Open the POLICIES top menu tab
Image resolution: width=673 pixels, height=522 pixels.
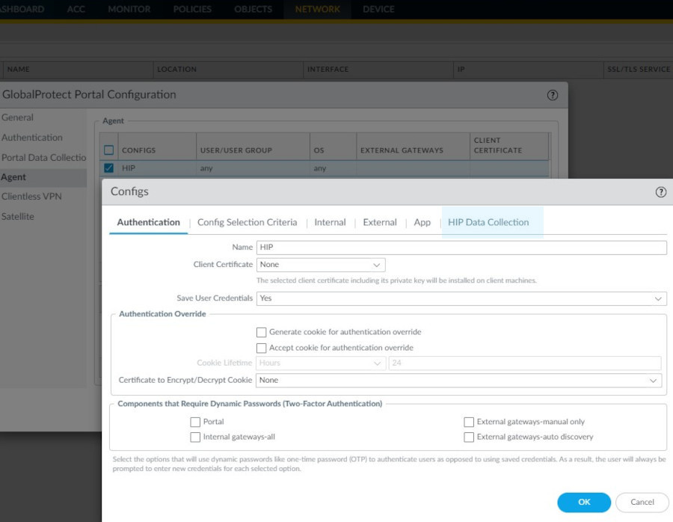click(192, 9)
